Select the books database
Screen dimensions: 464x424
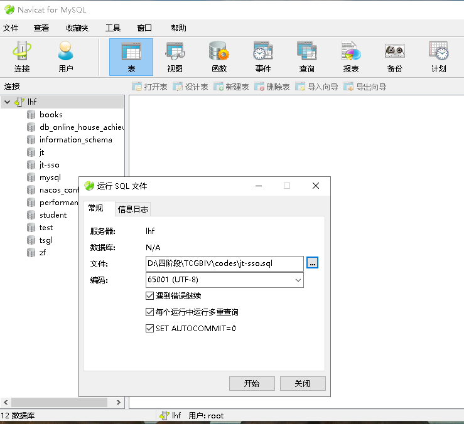click(x=51, y=114)
